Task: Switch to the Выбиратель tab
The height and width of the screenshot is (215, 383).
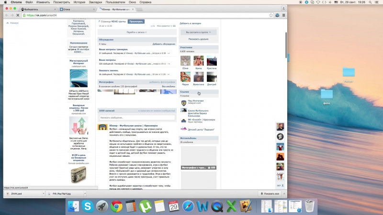Action: (x=38, y=9)
